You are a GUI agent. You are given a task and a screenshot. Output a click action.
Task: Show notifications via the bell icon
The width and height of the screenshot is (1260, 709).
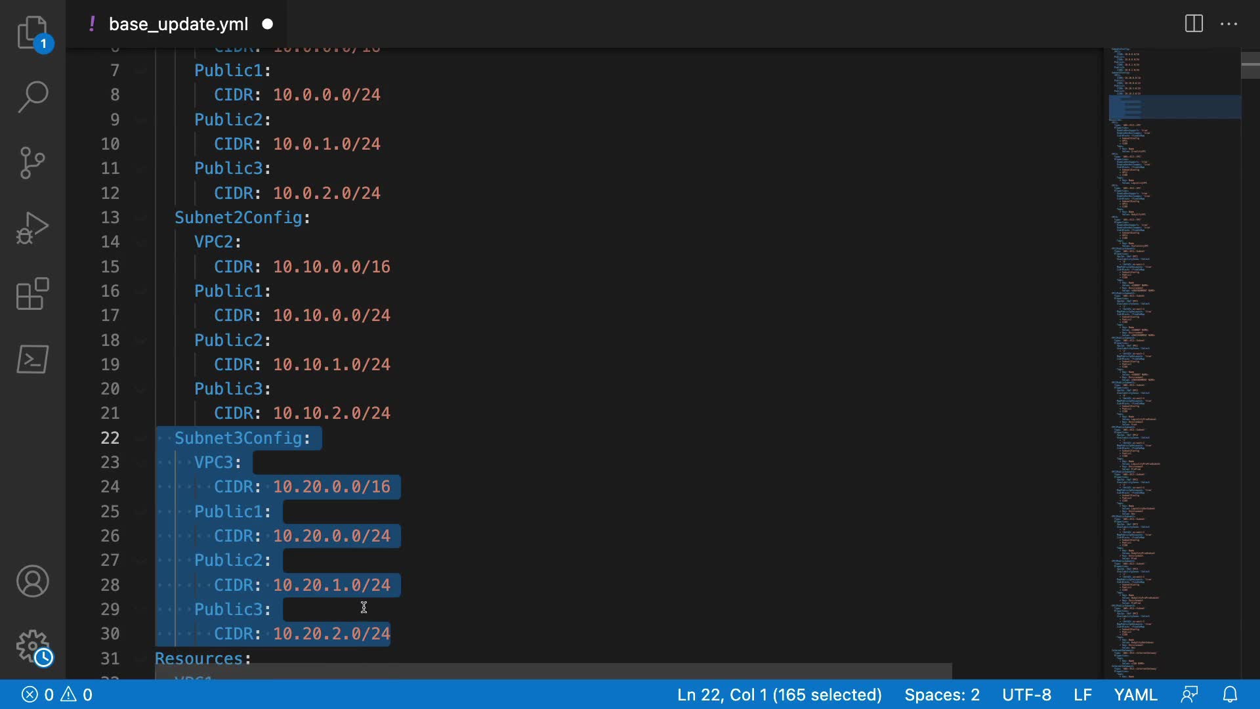point(1230,695)
